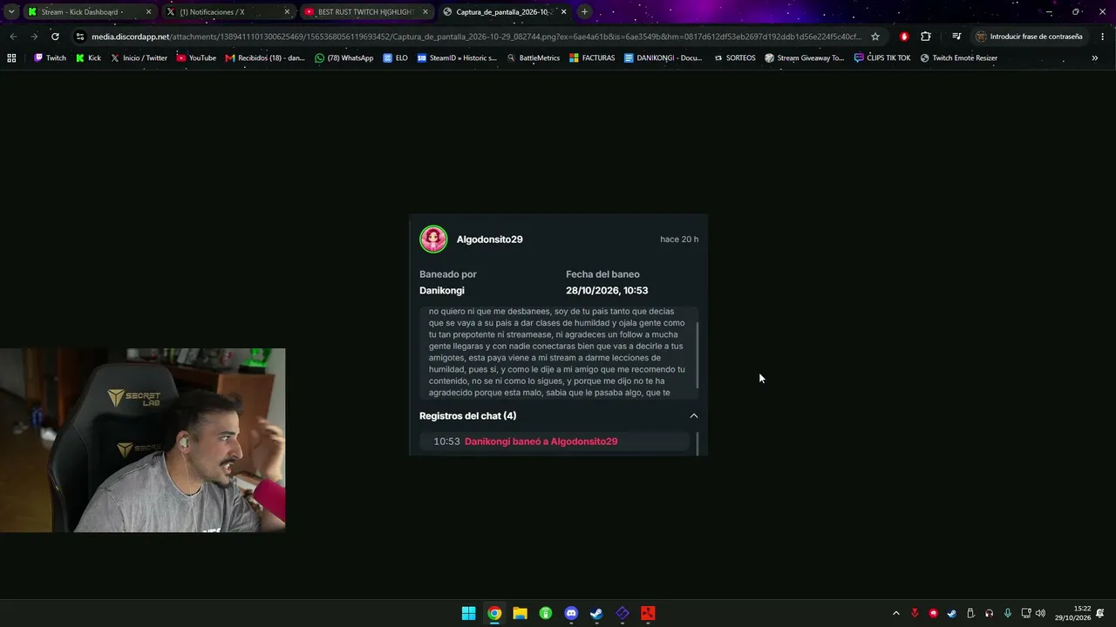Click the webcam overlay of the streamer
Viewport: 1116px width, 627px height.
(x=143, y=440)
